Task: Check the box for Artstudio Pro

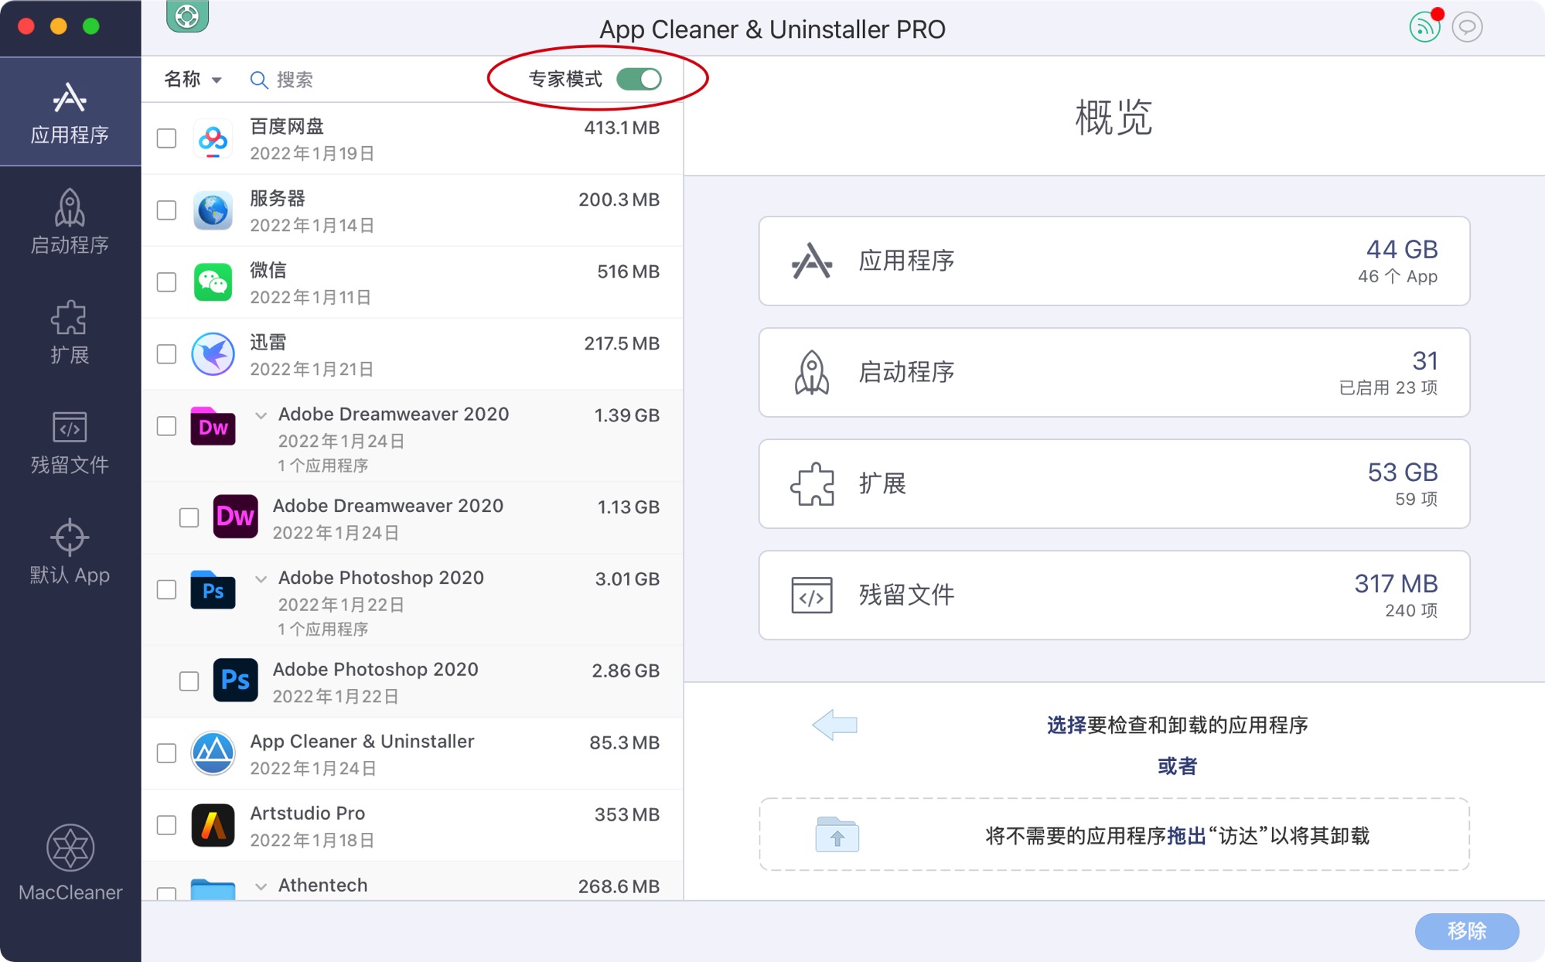Action: coord(166,825)
